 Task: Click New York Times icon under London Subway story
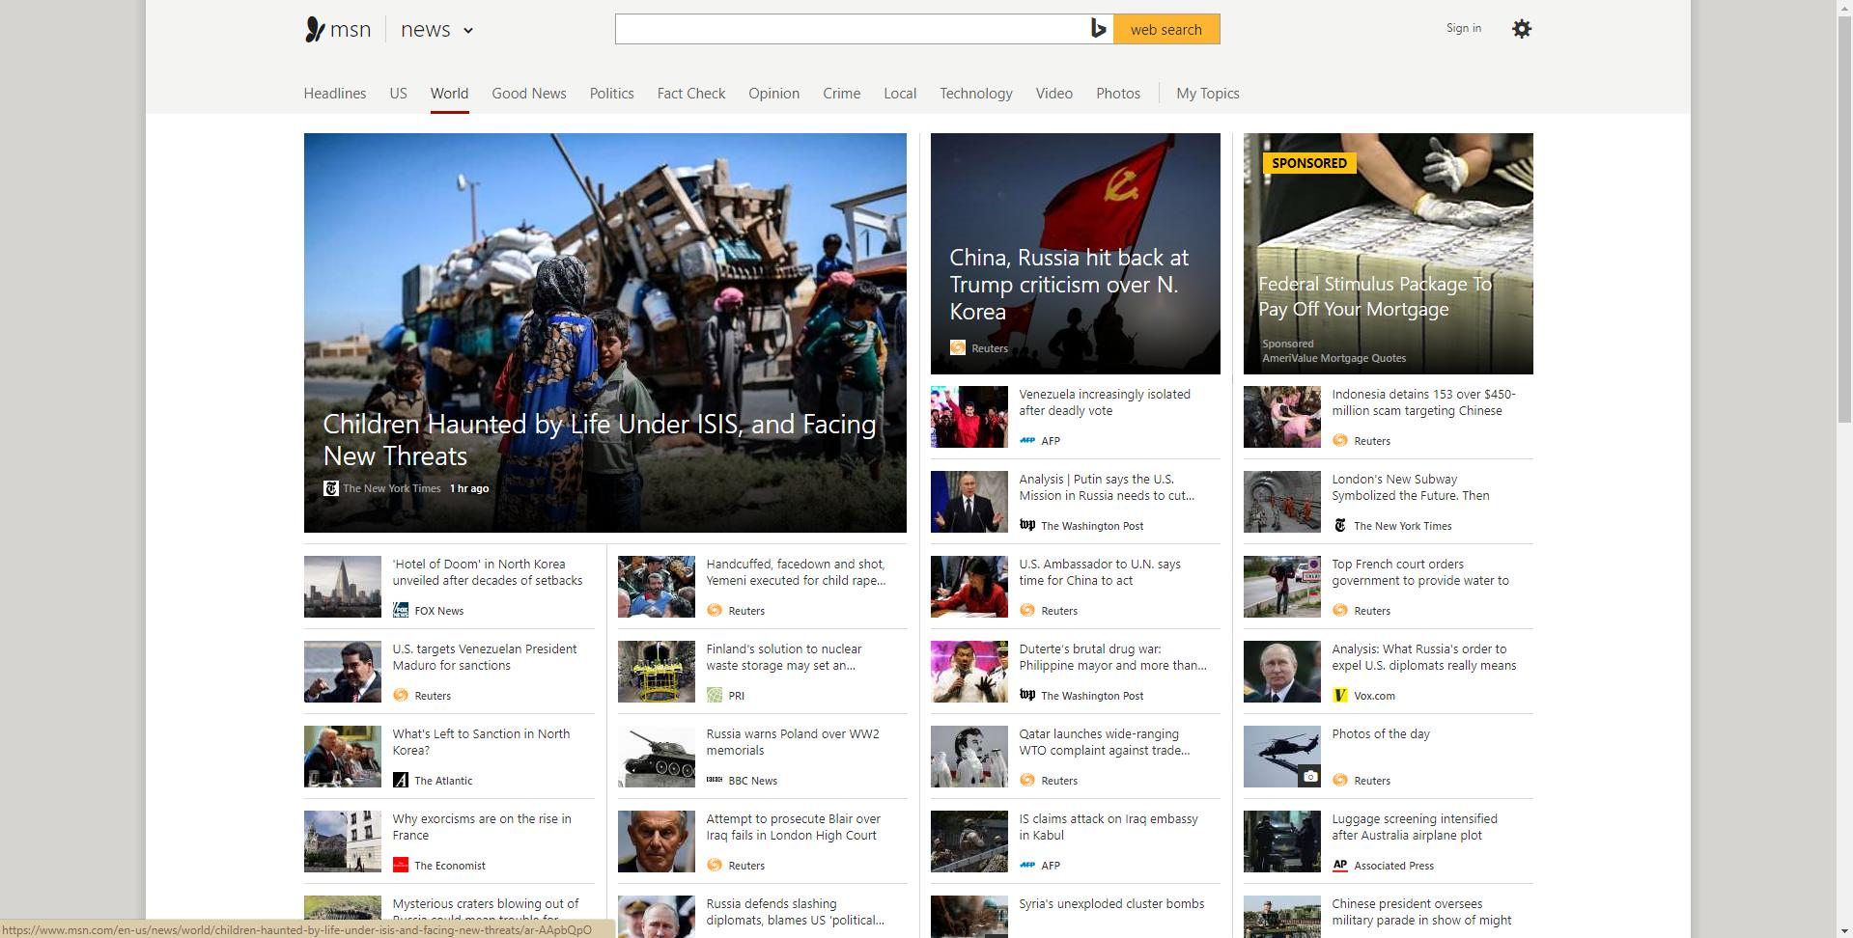tap(1340, 525)
